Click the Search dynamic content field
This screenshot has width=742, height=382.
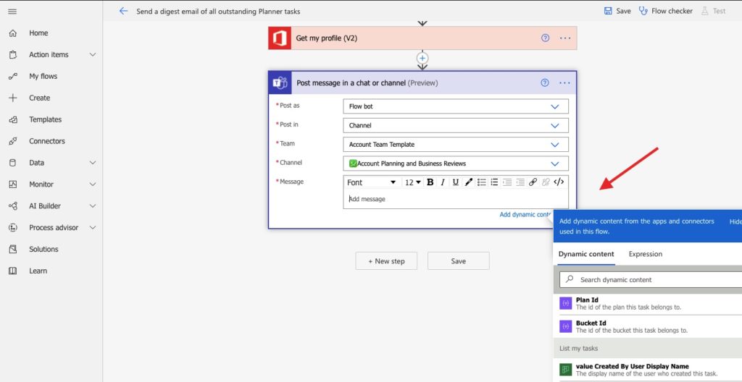point(651,280)
